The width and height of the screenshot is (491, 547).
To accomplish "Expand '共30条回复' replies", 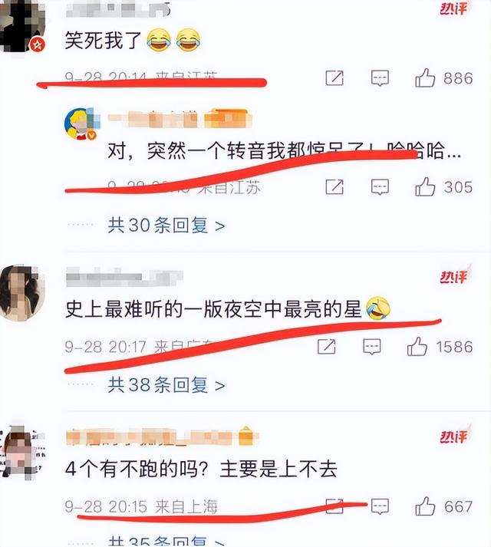I will click(166, 226).
